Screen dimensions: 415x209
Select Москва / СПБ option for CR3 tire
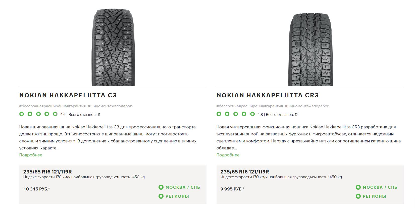point(377,187)
